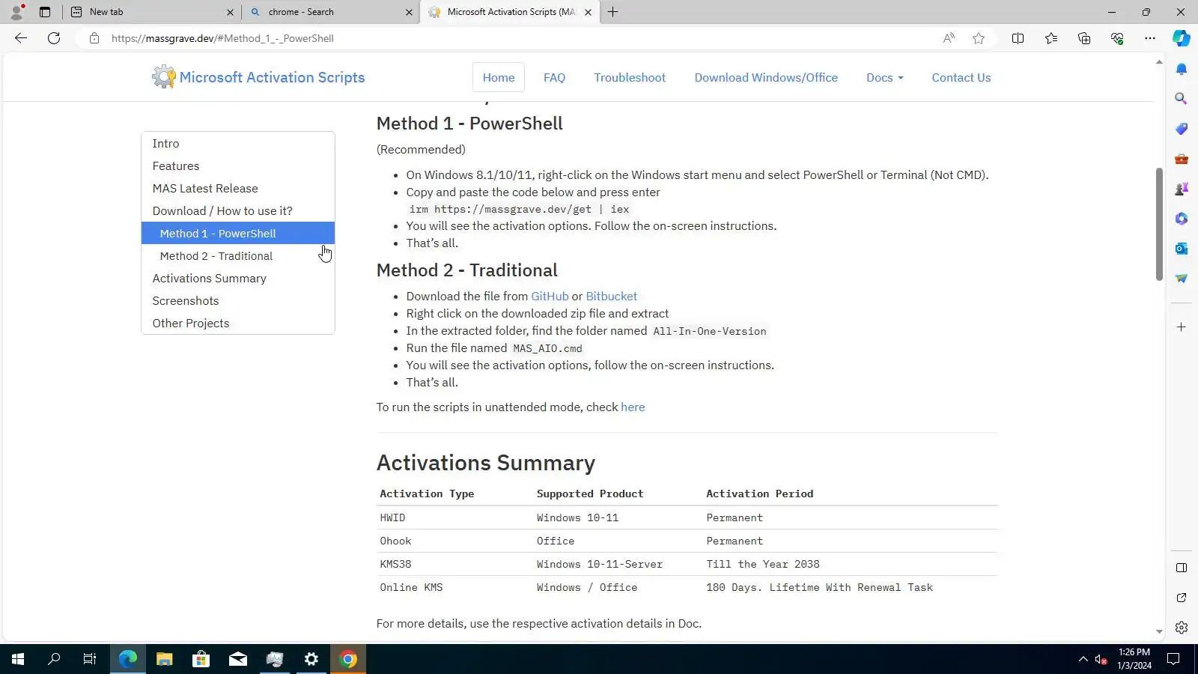Open Drop in the Edge sidebar
Viewport: 1198px width, 674px height.
[x=1182, y=279]
